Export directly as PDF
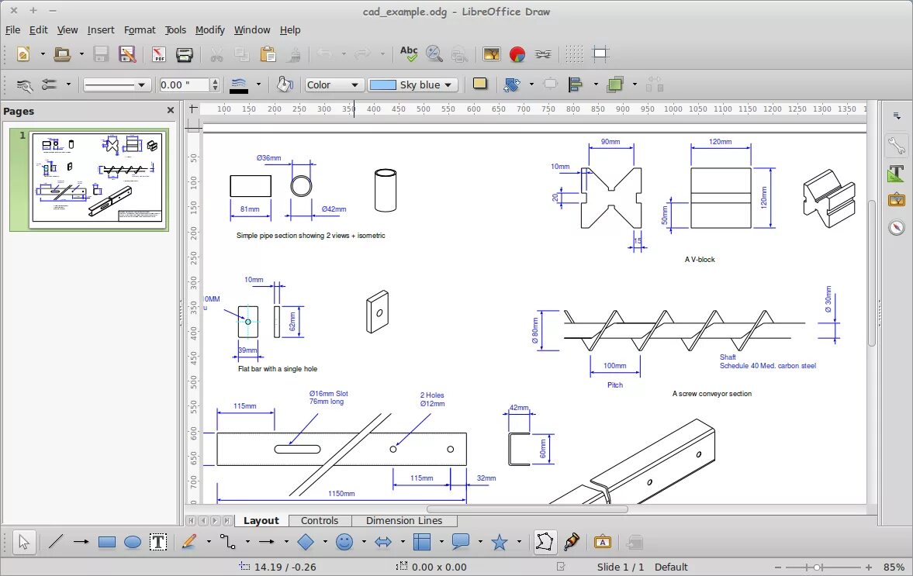The height and width of the screenshot is (576, 913). 159,54
